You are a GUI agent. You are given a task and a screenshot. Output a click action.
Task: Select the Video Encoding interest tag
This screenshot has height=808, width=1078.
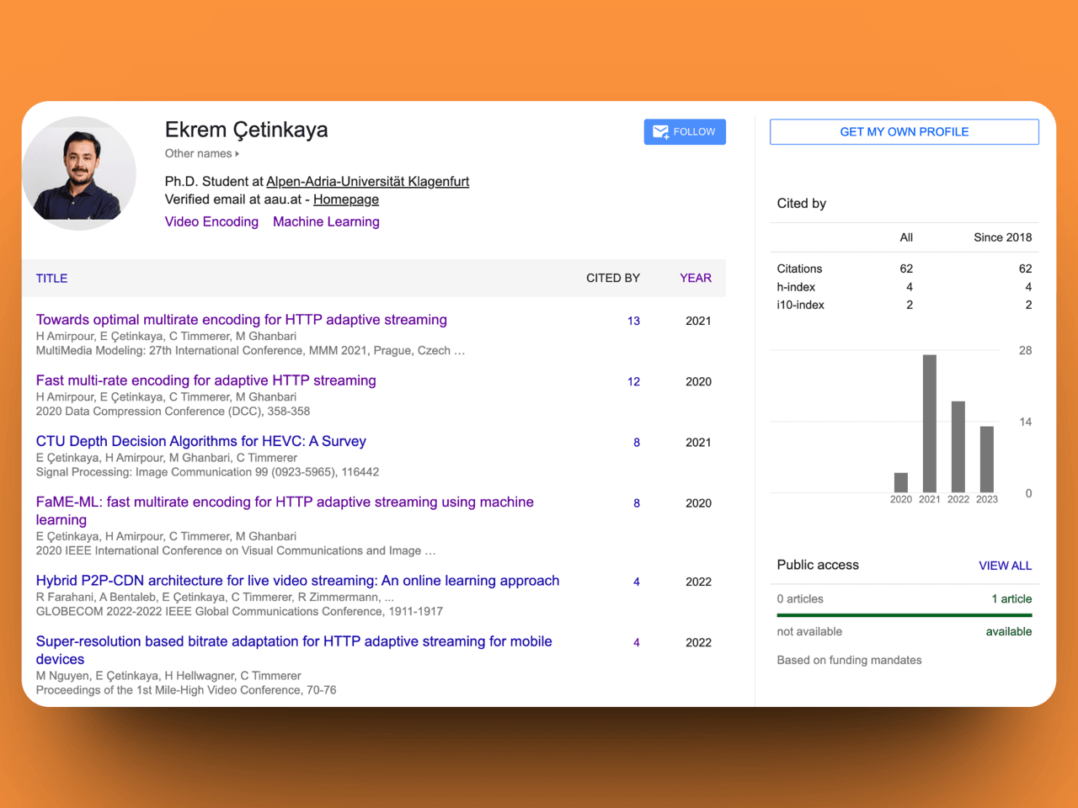click(x=211, y=221)
